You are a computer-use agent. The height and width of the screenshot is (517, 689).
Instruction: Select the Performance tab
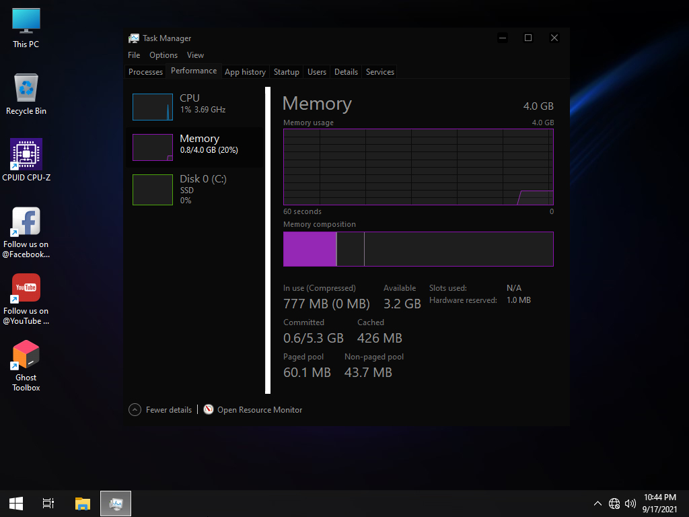pyautogui.click(x=194, y=71)
